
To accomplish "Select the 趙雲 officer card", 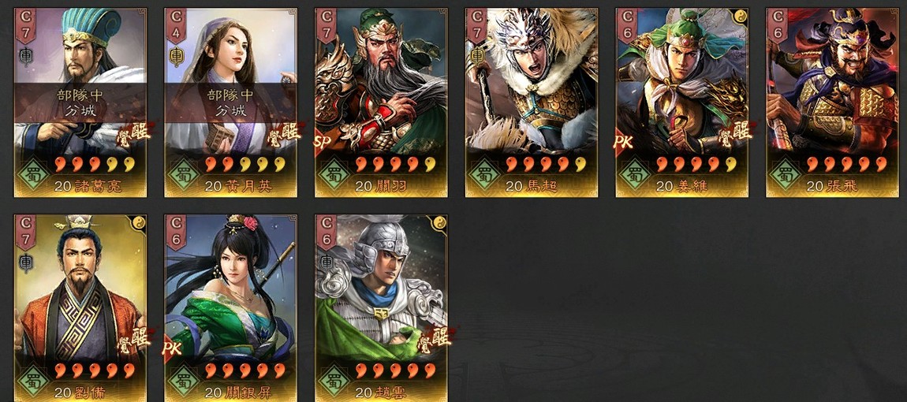I will point(381,308).
